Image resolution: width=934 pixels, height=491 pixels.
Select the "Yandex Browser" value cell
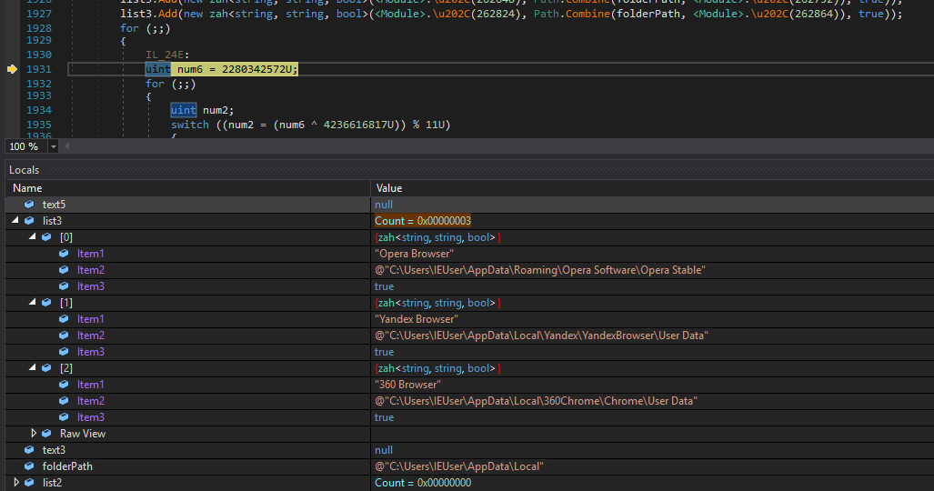(417, 319)
